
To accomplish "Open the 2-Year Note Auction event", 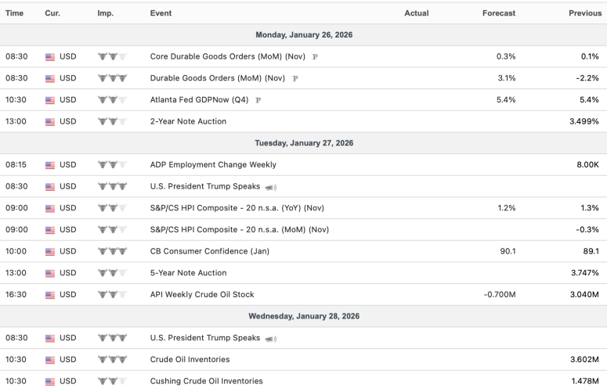I will [188, 121].
